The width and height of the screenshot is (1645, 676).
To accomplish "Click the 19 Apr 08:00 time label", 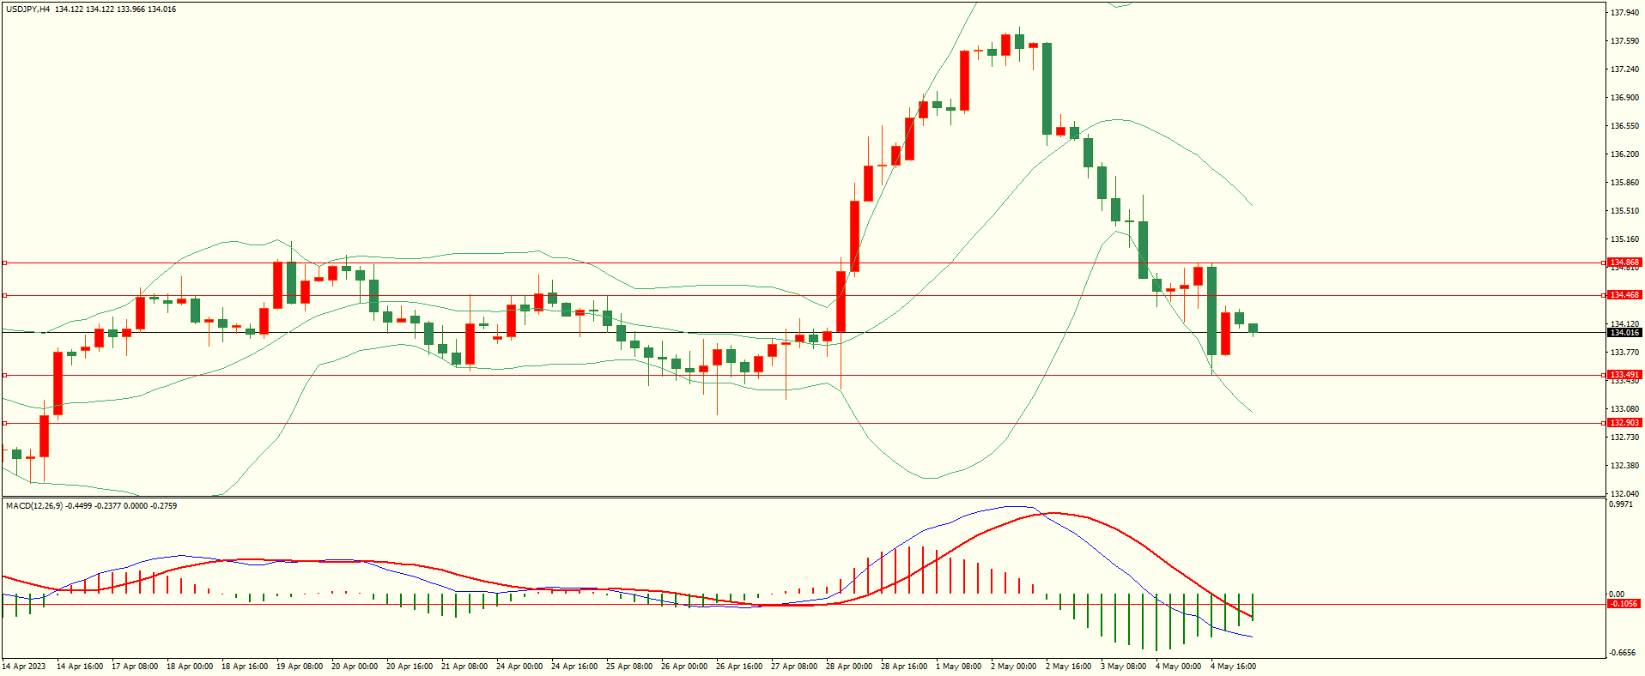I will click(x=300, y=667).
